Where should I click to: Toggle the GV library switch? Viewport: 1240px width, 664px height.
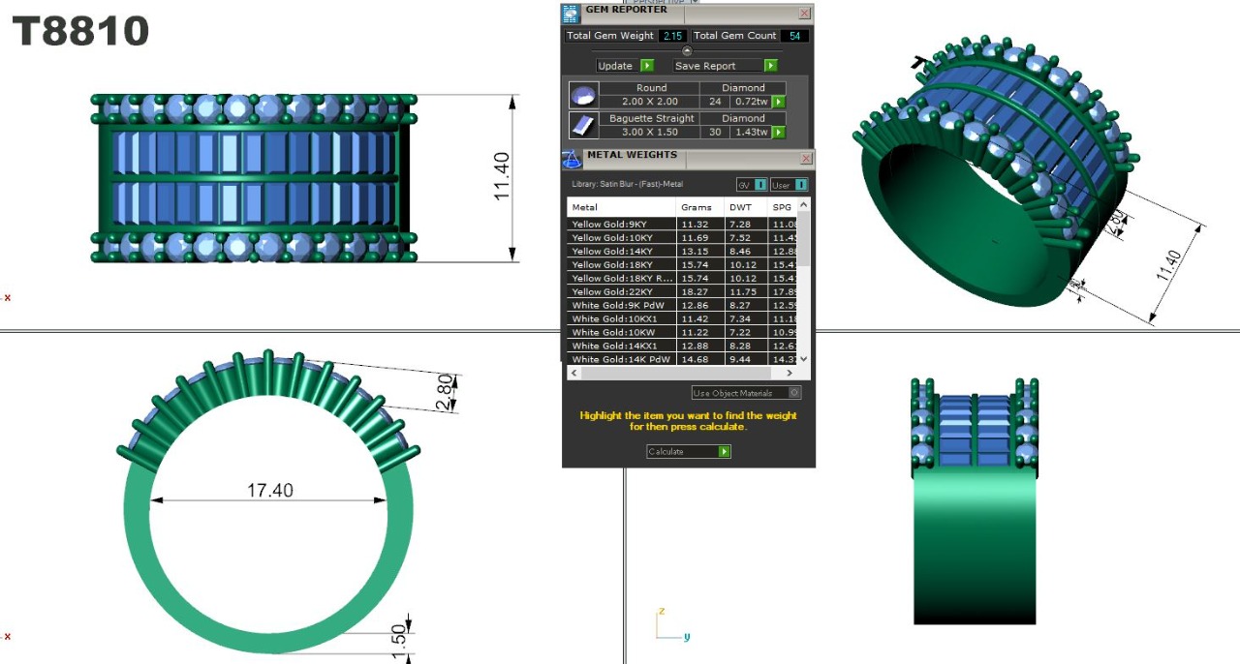(x=752, y=185)
